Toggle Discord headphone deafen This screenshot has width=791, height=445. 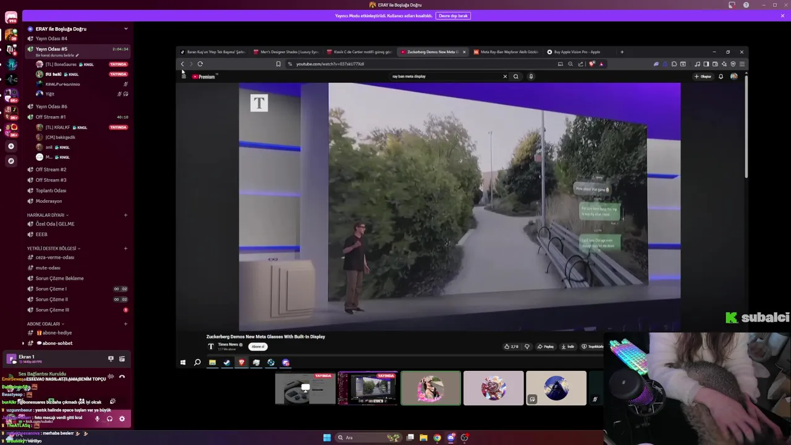[109, 418]
